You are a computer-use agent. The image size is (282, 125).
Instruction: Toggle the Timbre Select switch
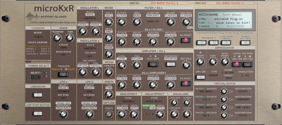tap(35, 77)
